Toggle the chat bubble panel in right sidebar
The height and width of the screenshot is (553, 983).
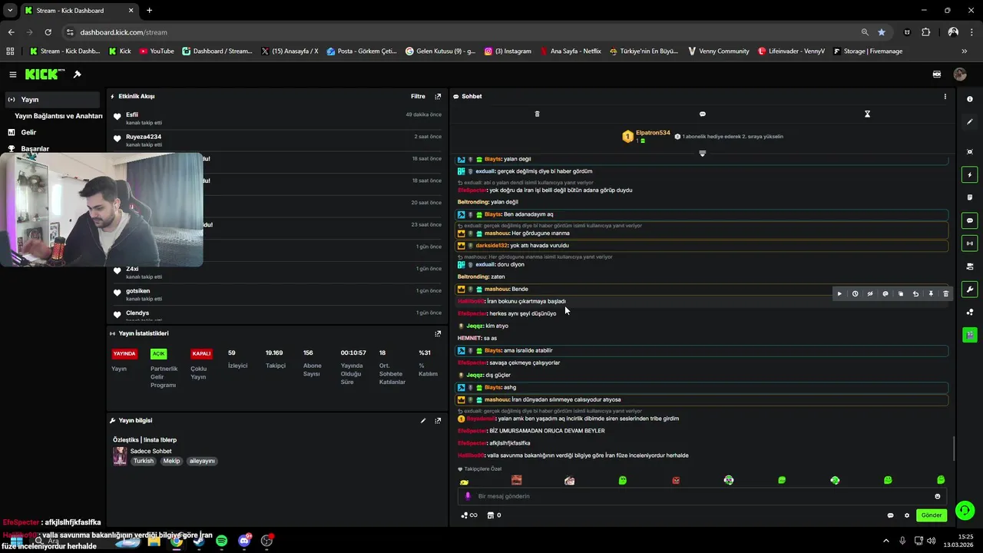pos(970,220)
